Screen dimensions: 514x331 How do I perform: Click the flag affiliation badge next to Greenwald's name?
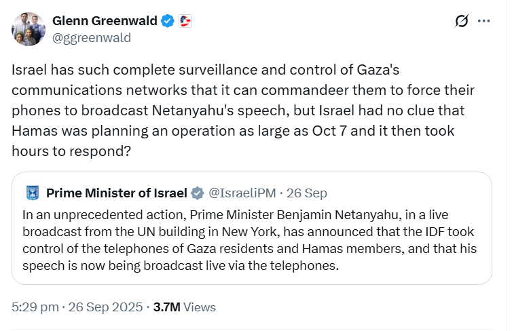pyautogui.click(x=185, y=21)
